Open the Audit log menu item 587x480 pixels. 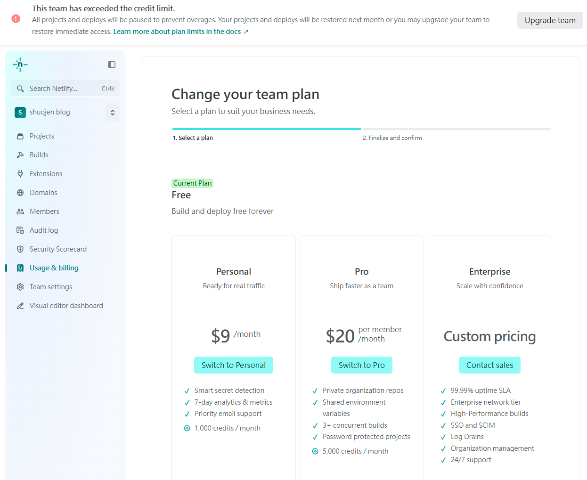pyautogui.click(x=44, y=230)
